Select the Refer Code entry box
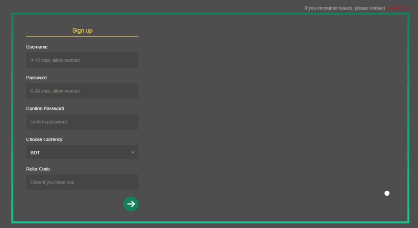Viewport: 418px width, 228px height. point(82,182)
